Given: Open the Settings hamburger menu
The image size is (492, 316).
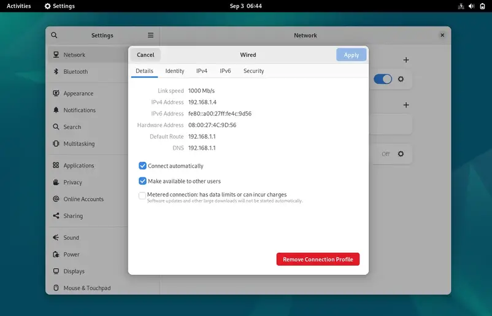Looking at the screenshot, I should coord(151,35).
